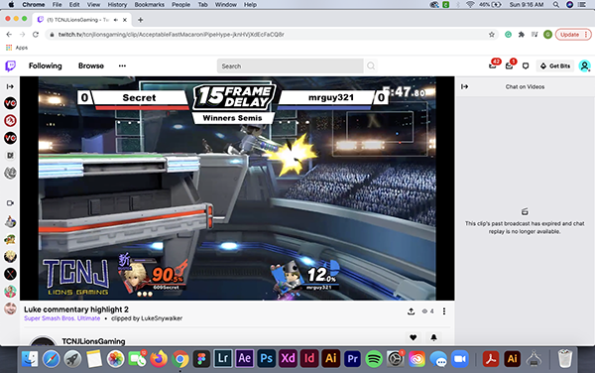Image resolution: width=595 pixels, height=373 pixels.
Task: Follow TCNJLionsGaming with the heart button
Action: click(x=414, y=337)
